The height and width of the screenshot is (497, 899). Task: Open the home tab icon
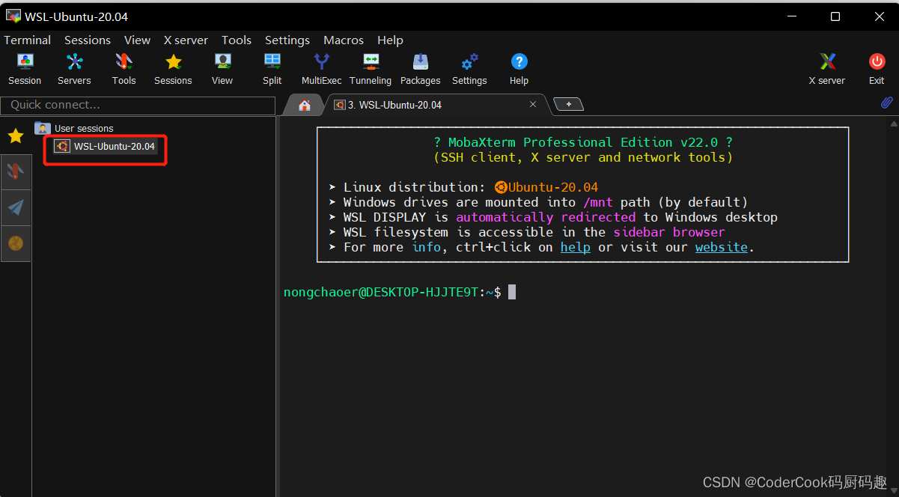(x=305, y=106)
